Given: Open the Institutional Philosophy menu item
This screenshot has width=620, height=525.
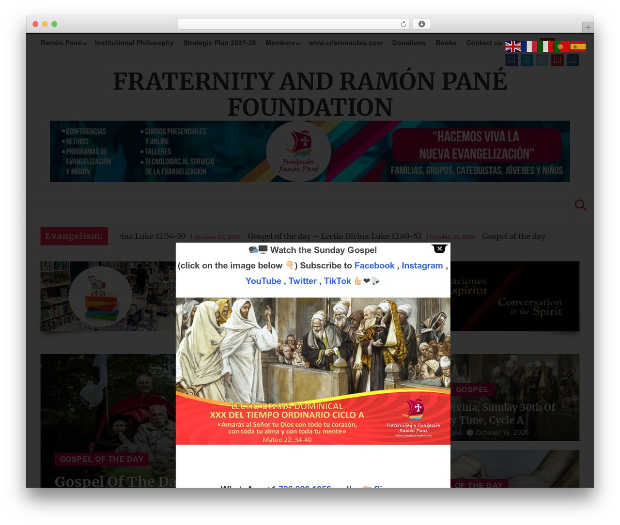Looking at the screenshot, I should 134,43.
